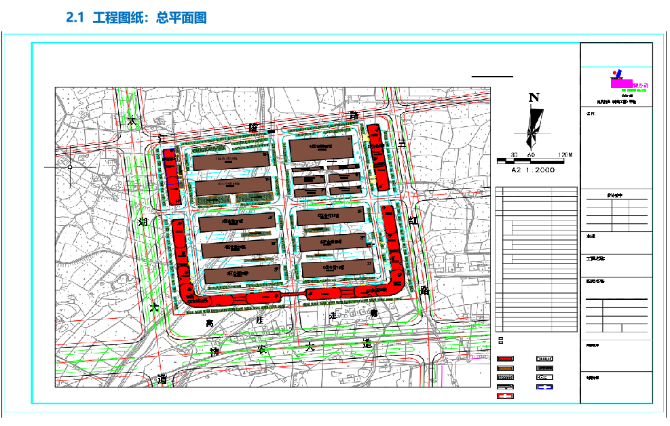Select the blue legend symbol
The width and height of the screenshot is (670, 426).
(545, 387)
